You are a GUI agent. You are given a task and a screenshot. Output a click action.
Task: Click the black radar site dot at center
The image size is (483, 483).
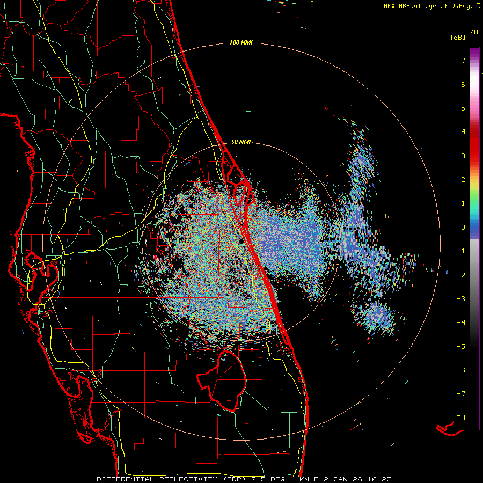click(242, 242)
